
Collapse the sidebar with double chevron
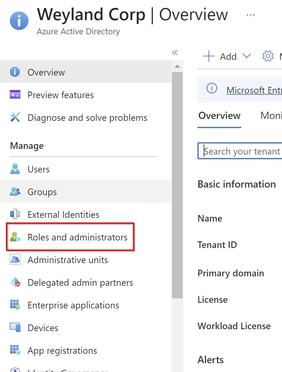175,53
